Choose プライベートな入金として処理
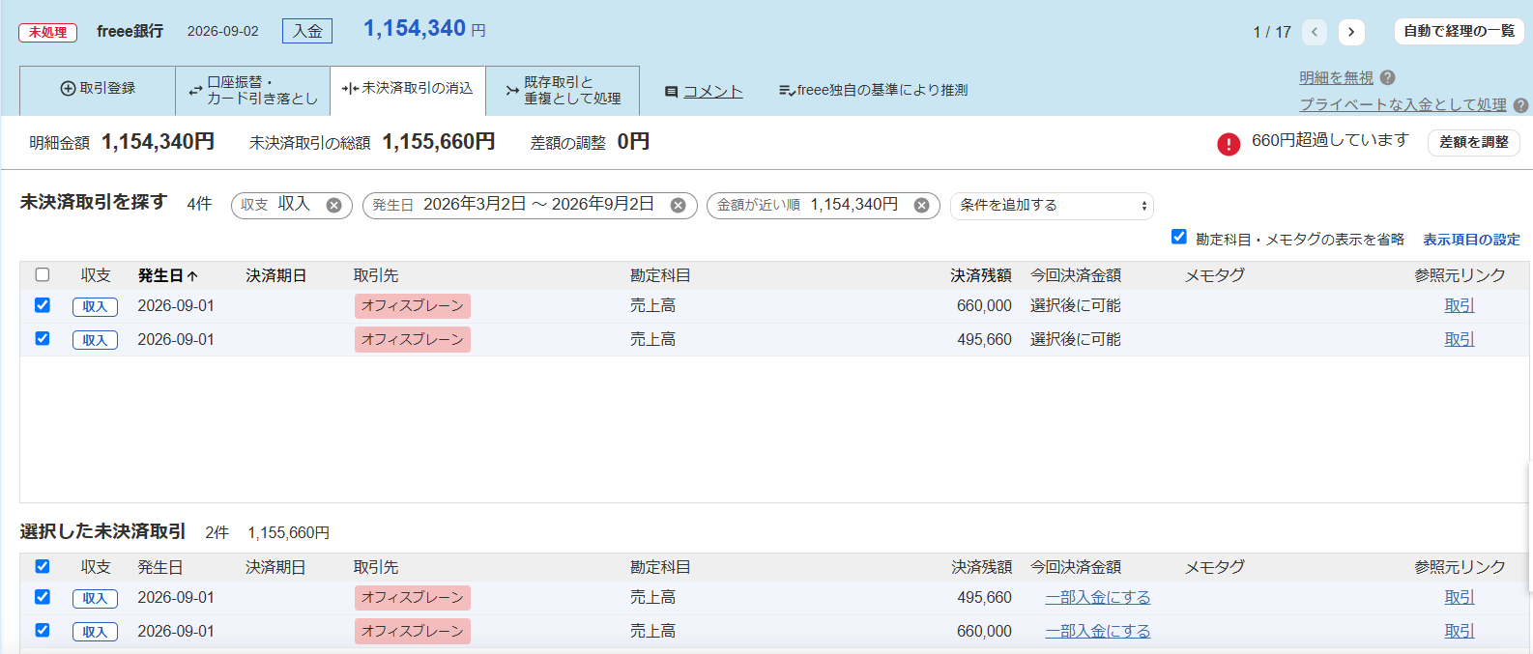Viewport: 1533px width, 654px height. [x=1403, y=104]
